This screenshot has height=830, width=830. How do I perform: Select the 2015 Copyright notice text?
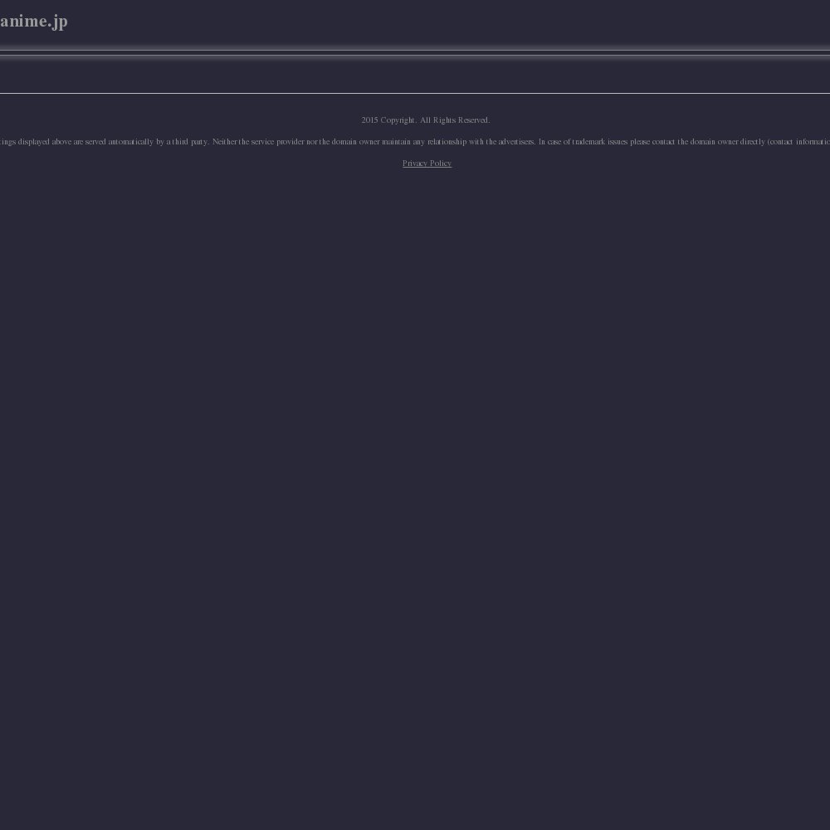click(x=426, y=120)
